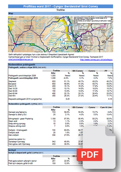
Task: Click the 'Benywod' row label
Action: coord(12,84)
